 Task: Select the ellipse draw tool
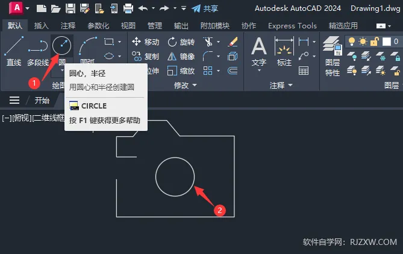[x=109, y=56]
